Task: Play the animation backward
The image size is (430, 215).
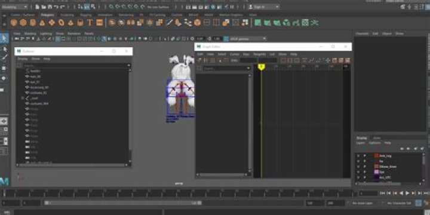Action: [401, 193]
